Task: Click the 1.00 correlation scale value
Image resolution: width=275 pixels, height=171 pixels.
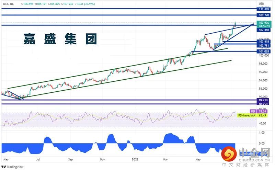Action: [262, 133]
